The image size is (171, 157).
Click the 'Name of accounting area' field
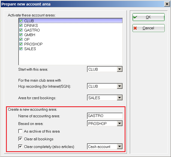coord(105,116)
